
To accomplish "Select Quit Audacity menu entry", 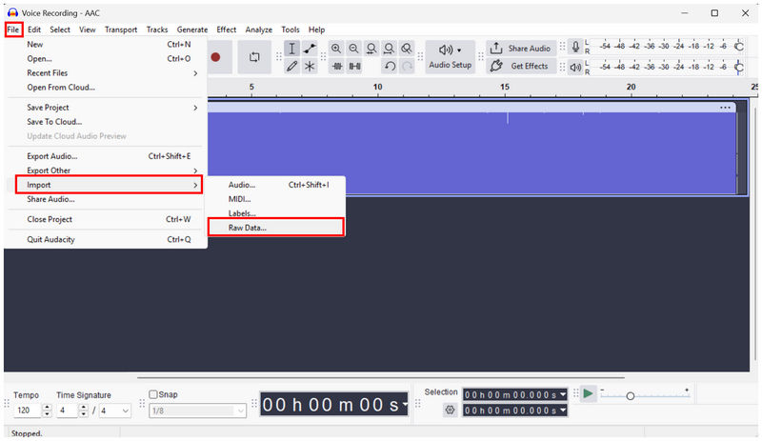I will pyautogui.click(x=108, y=239).
